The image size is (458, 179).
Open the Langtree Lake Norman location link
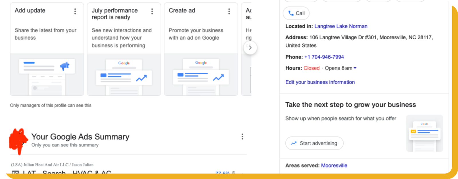pos(341,26)
